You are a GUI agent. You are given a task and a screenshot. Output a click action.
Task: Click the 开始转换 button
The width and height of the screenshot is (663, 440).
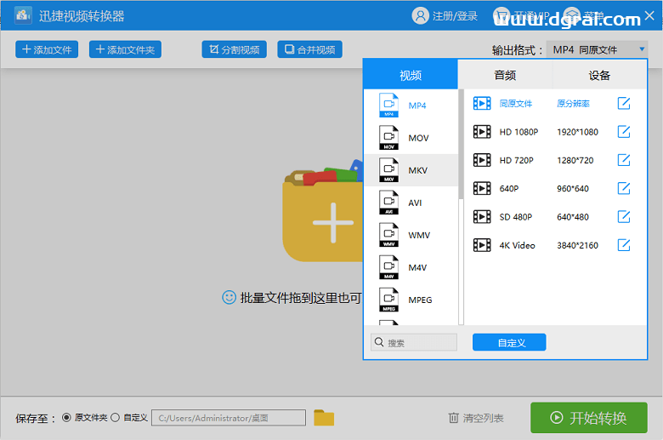click(588, 418)
